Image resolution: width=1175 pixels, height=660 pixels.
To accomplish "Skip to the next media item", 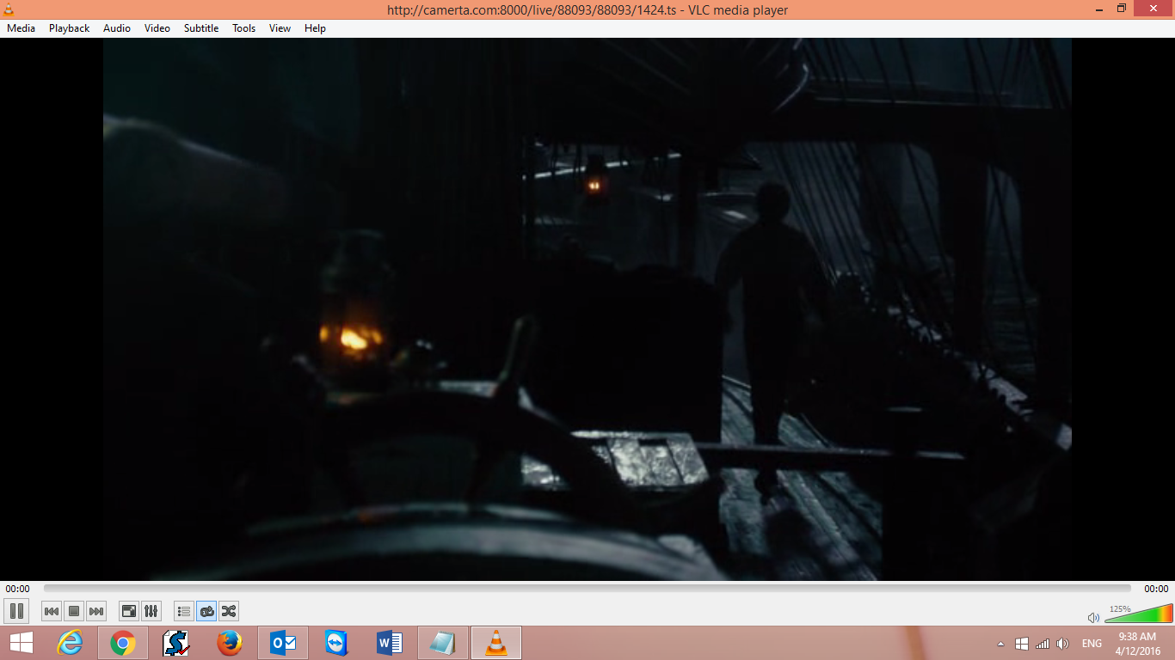I will click(96, 610).
